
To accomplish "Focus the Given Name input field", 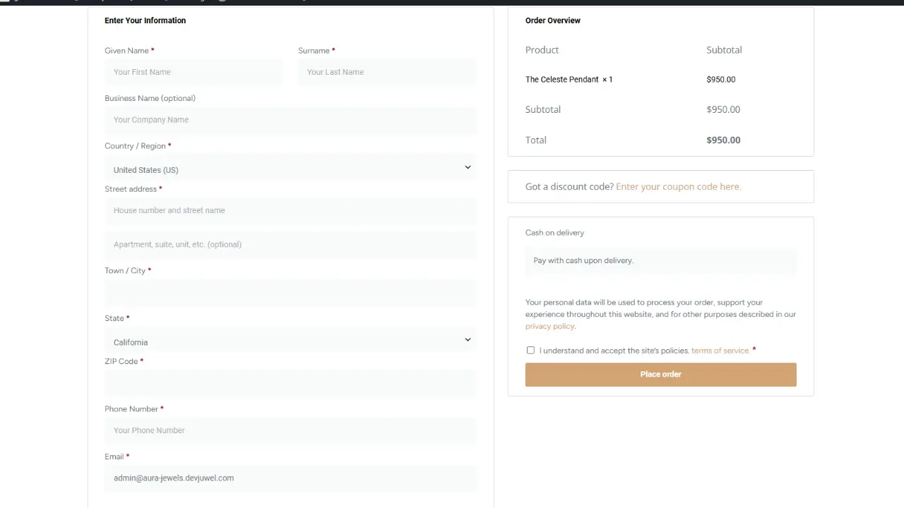I will click(x=193, y=72).
